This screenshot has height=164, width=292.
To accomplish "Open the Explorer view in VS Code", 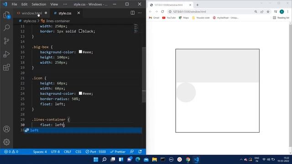I will pos(6,15).
